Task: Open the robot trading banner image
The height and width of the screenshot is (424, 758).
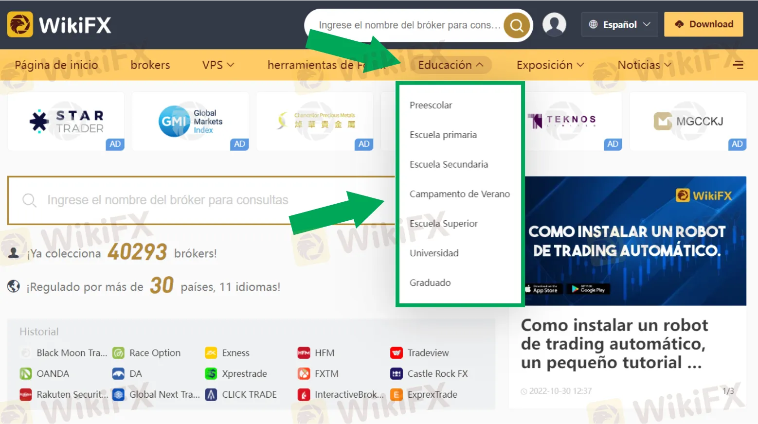Action: pos(635,241)
